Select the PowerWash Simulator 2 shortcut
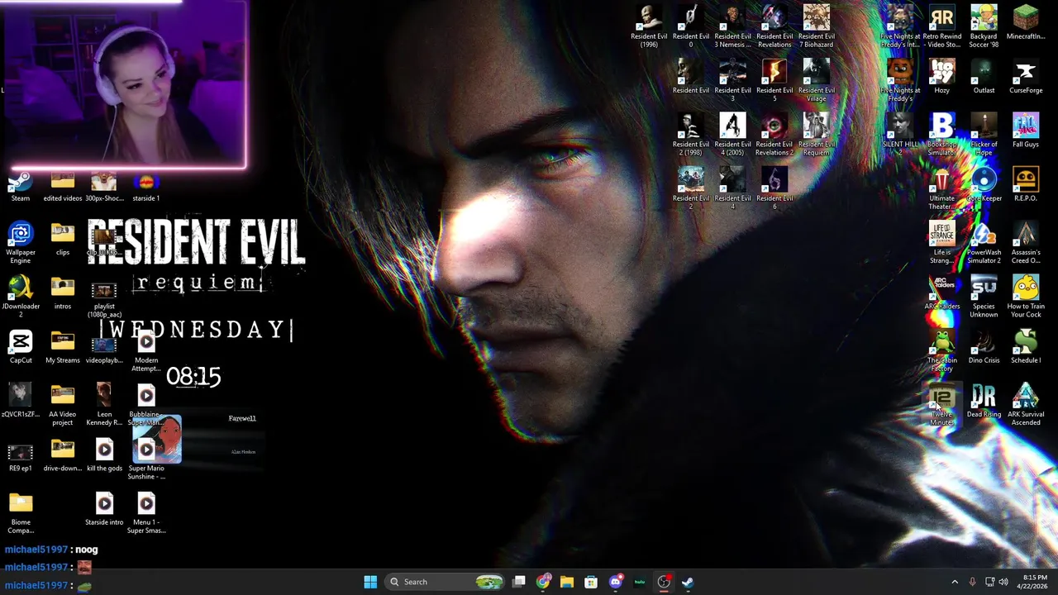The image size is (1058, 595). pos(984,243)
